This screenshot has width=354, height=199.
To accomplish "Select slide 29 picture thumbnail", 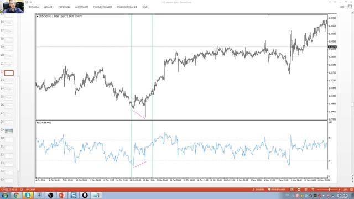I will (x=9, y=131).
